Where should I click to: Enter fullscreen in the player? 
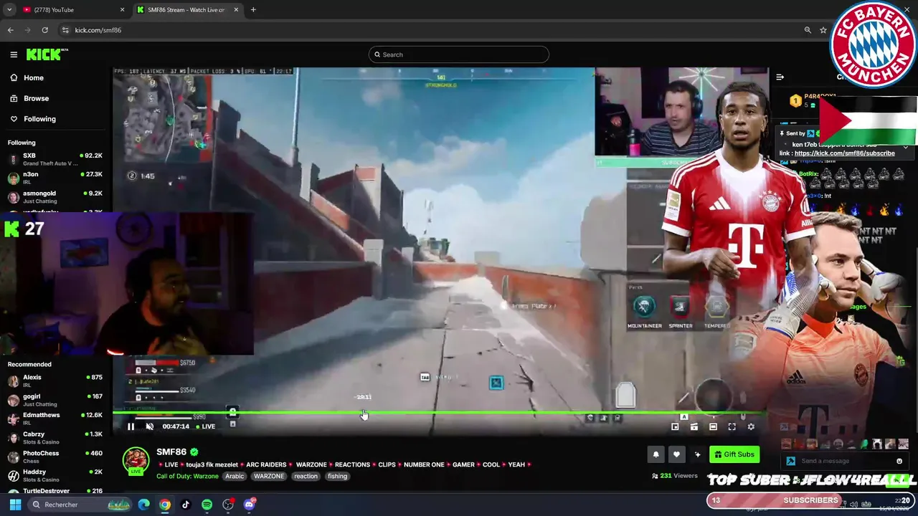pyautogui.click(x=732, y=426)
